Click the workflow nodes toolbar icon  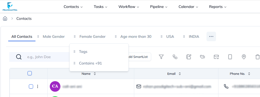coord(175,57)
